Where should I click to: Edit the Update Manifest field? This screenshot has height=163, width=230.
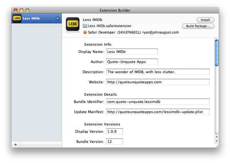[x=158, y=112]
